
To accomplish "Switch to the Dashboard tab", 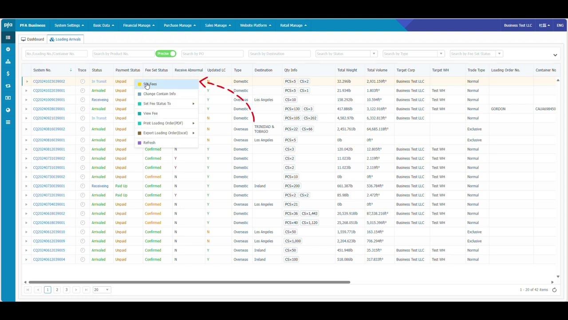I will tap(33, 39).
